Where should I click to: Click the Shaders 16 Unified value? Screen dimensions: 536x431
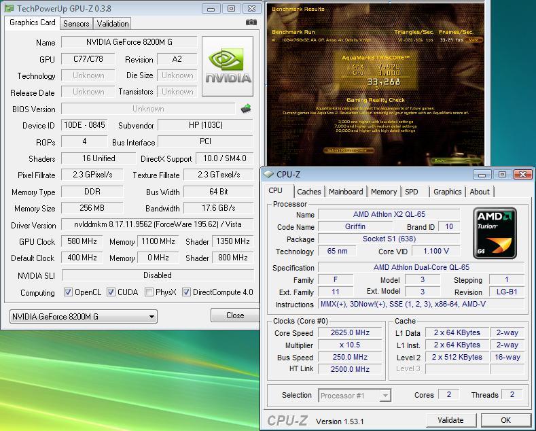(x=99, y=158)
